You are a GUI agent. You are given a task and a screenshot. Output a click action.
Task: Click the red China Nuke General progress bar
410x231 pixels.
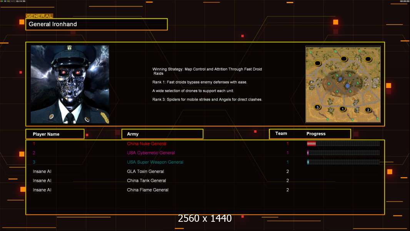(x=343, y=144)
